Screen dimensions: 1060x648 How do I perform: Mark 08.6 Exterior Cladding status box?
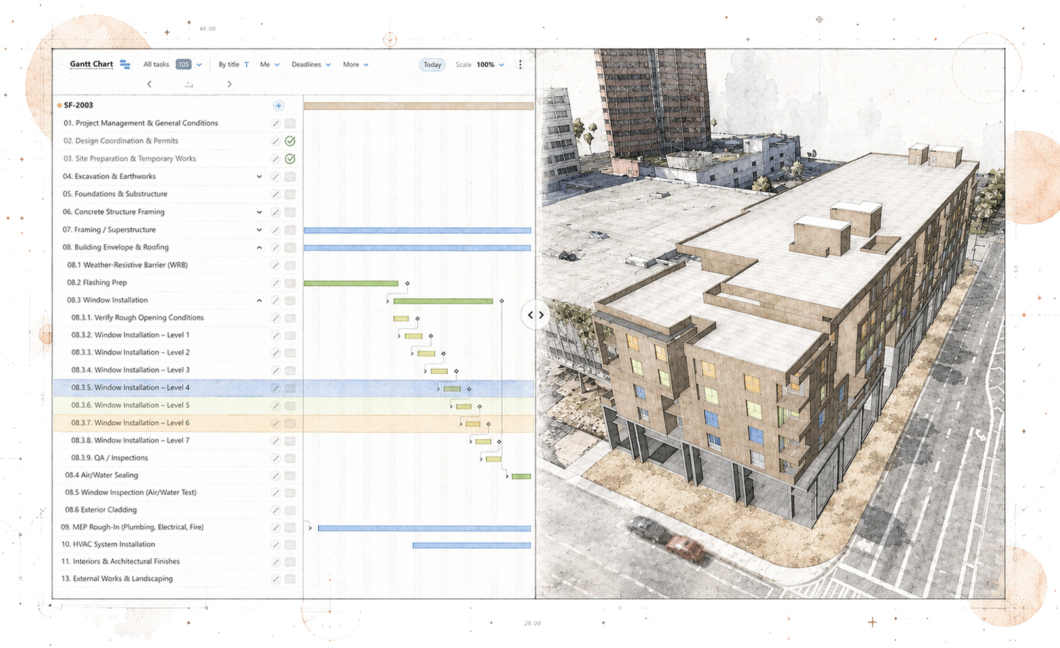point(290,510)
